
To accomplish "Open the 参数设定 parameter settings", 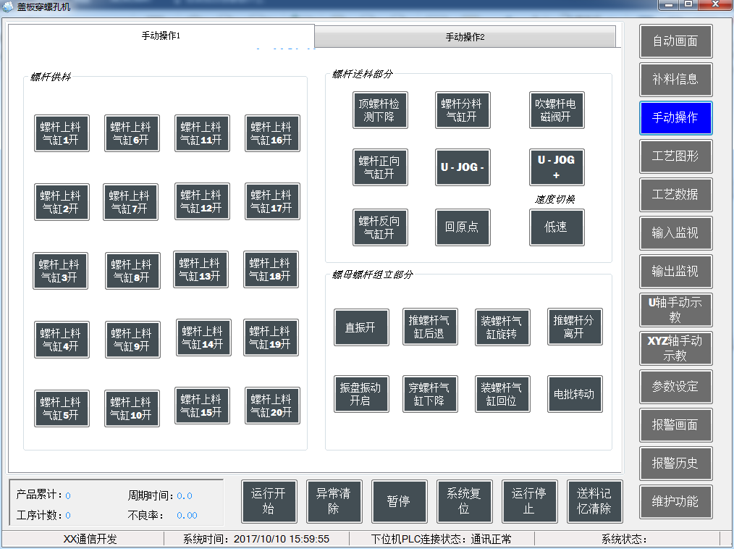I will [x=675, y=386].
